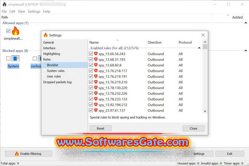Image resolution: width=249 pixels, height=166 pixels.
Task: Click the scrollbar up arrow in rules list
Action: coord(205,42)
